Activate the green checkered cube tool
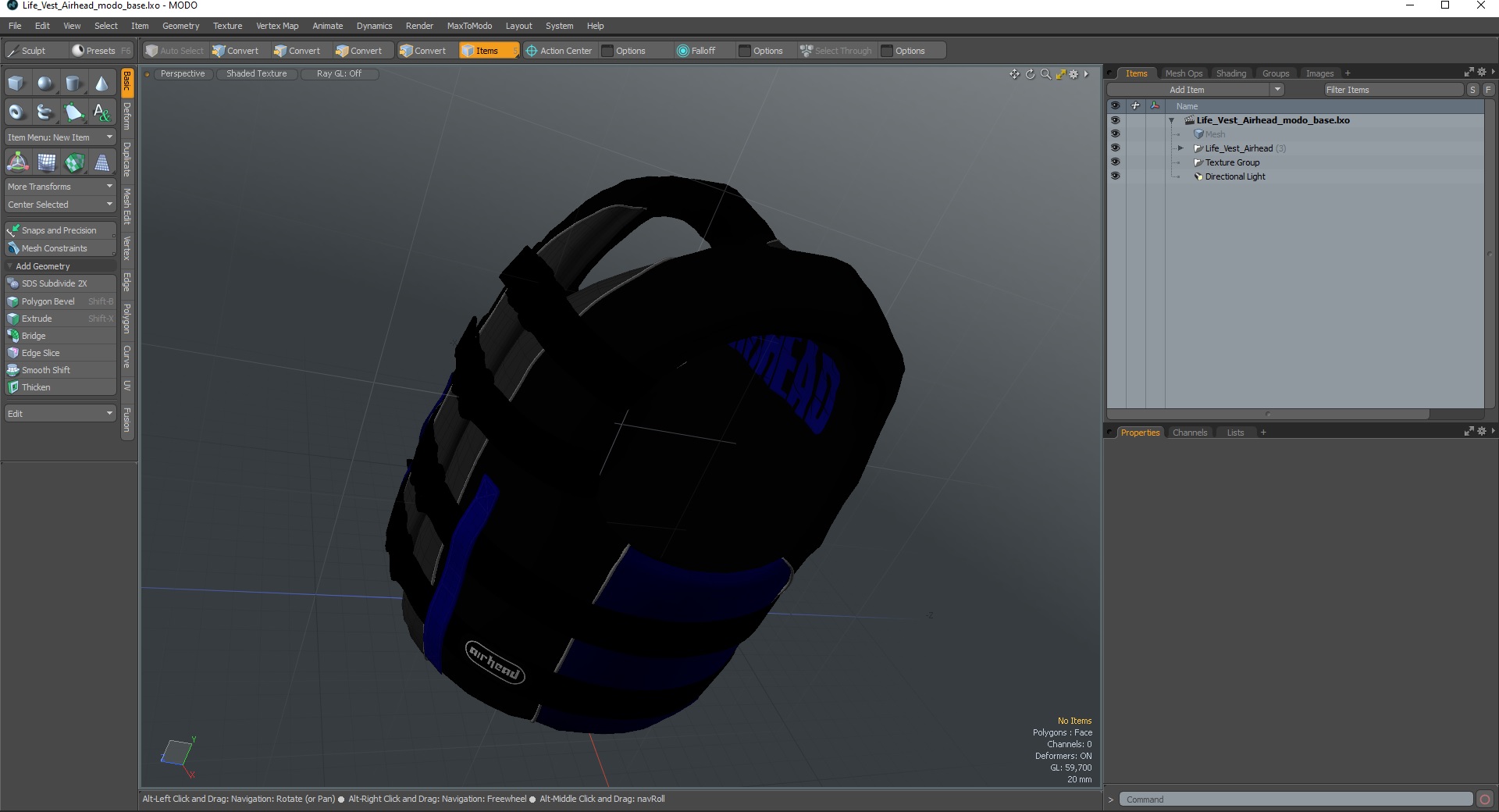 click(74, 162)
